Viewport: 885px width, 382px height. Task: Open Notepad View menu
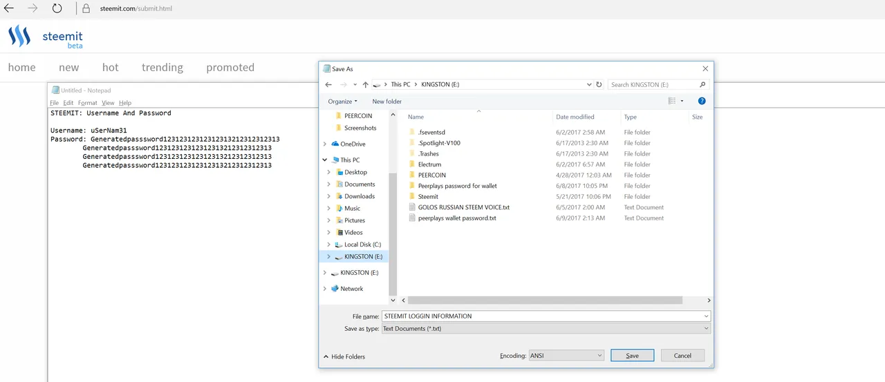pos(108,103)
